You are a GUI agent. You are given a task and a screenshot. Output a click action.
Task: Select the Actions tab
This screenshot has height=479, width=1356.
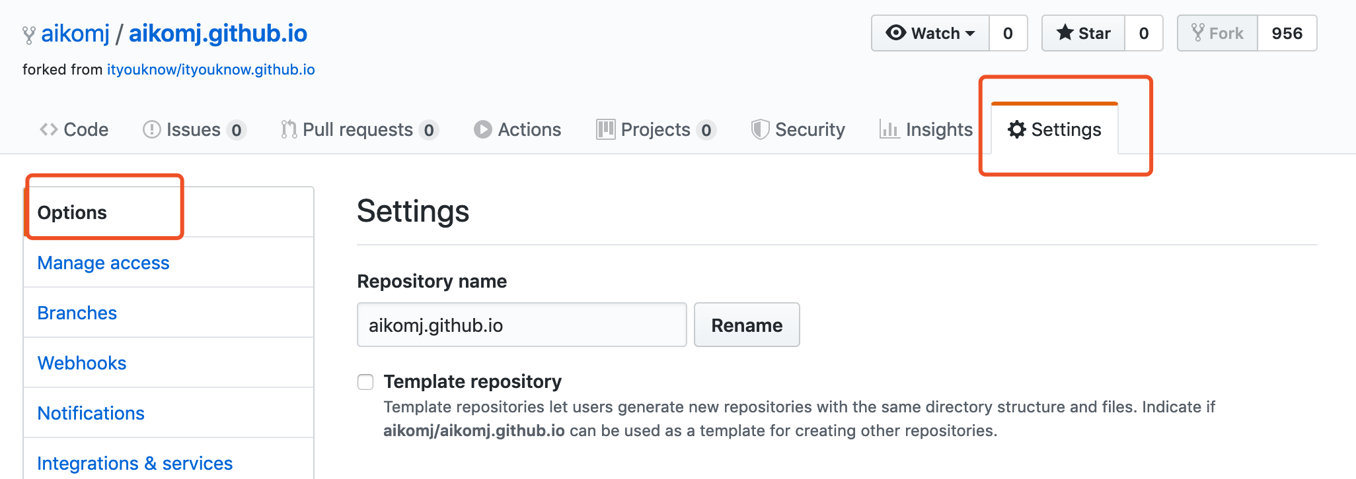pyautogui.click(x=517, y=129)
